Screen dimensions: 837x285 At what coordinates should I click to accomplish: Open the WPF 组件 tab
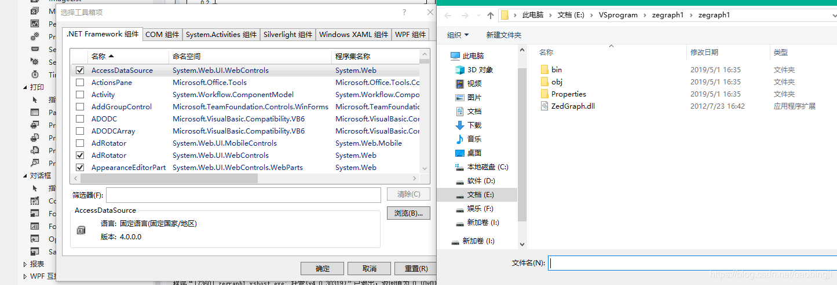411,35
